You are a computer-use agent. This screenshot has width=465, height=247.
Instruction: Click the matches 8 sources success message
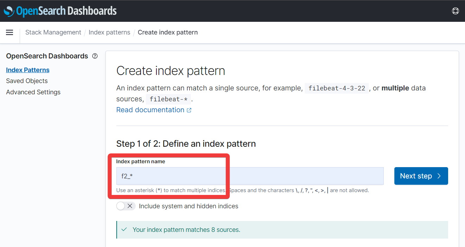pos(187,229)
